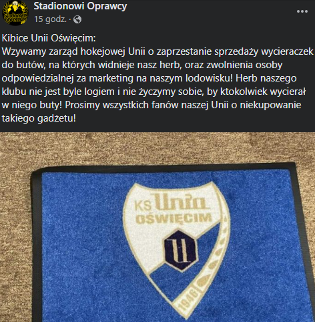The height and width of the screenshot is (322, 315).
Task: Click the "15 godz." post timestamp
Action: (x=51, y=19)
